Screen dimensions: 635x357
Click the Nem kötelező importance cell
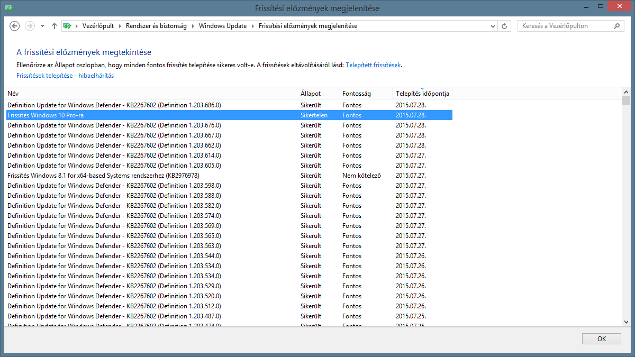pos(361,176)
